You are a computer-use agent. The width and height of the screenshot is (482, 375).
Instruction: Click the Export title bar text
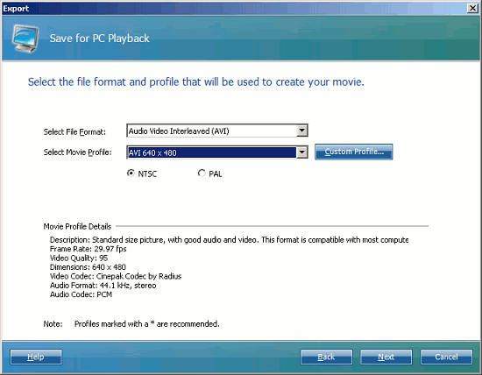16,8
